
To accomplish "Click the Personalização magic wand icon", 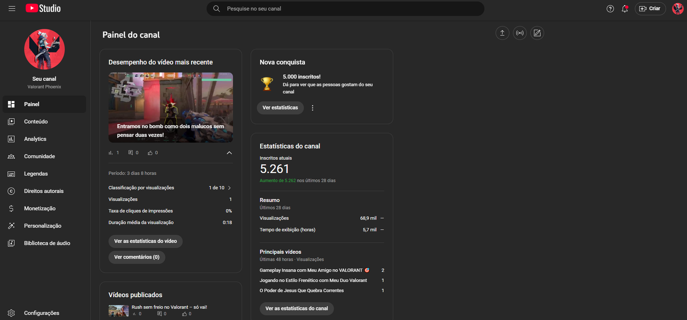I will pos(12,226).
